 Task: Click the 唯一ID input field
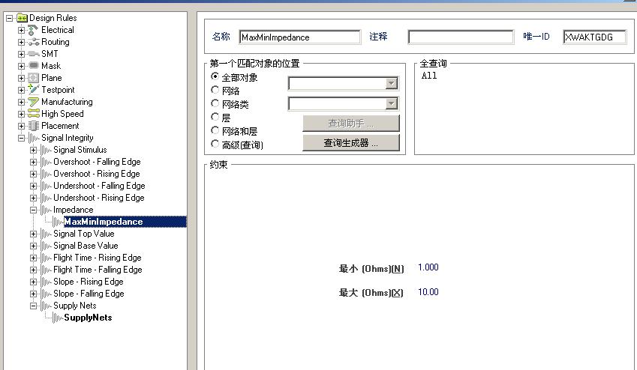(594, 37)
